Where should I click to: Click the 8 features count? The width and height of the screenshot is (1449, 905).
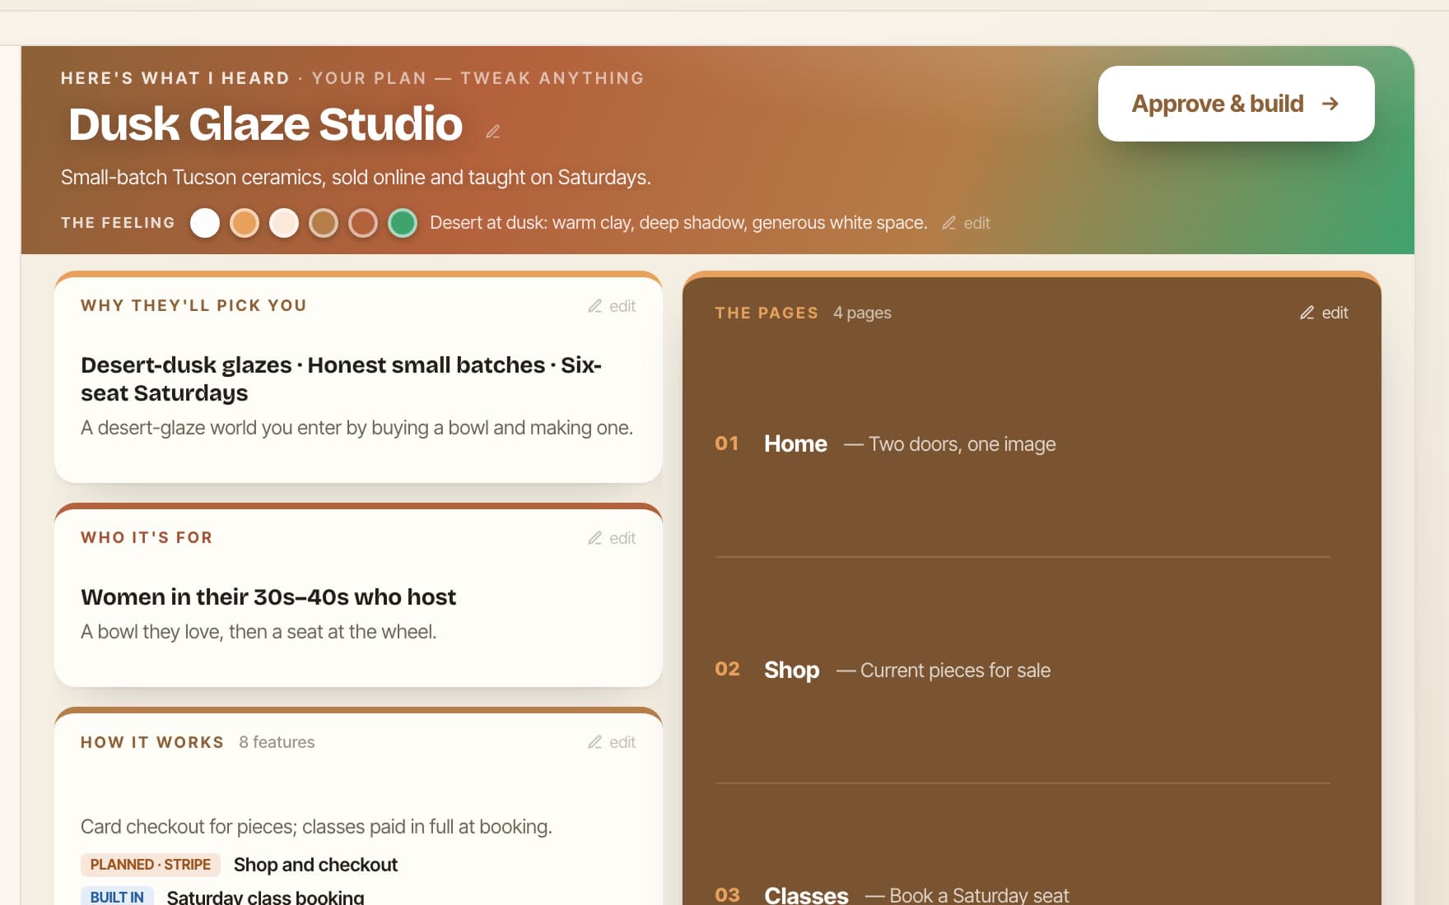pyautogui.click(x=277, y=742)
